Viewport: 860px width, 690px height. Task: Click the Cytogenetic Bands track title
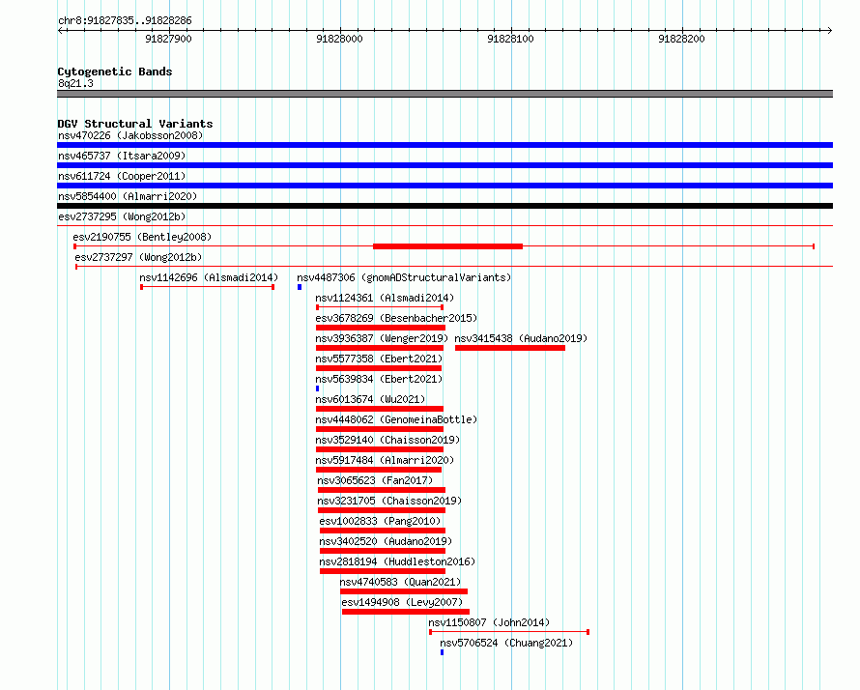click(x=115, y=72)
